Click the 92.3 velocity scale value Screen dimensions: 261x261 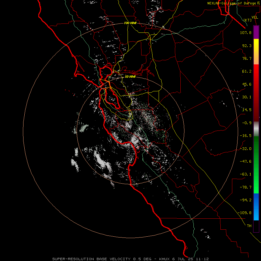[247, 46]
